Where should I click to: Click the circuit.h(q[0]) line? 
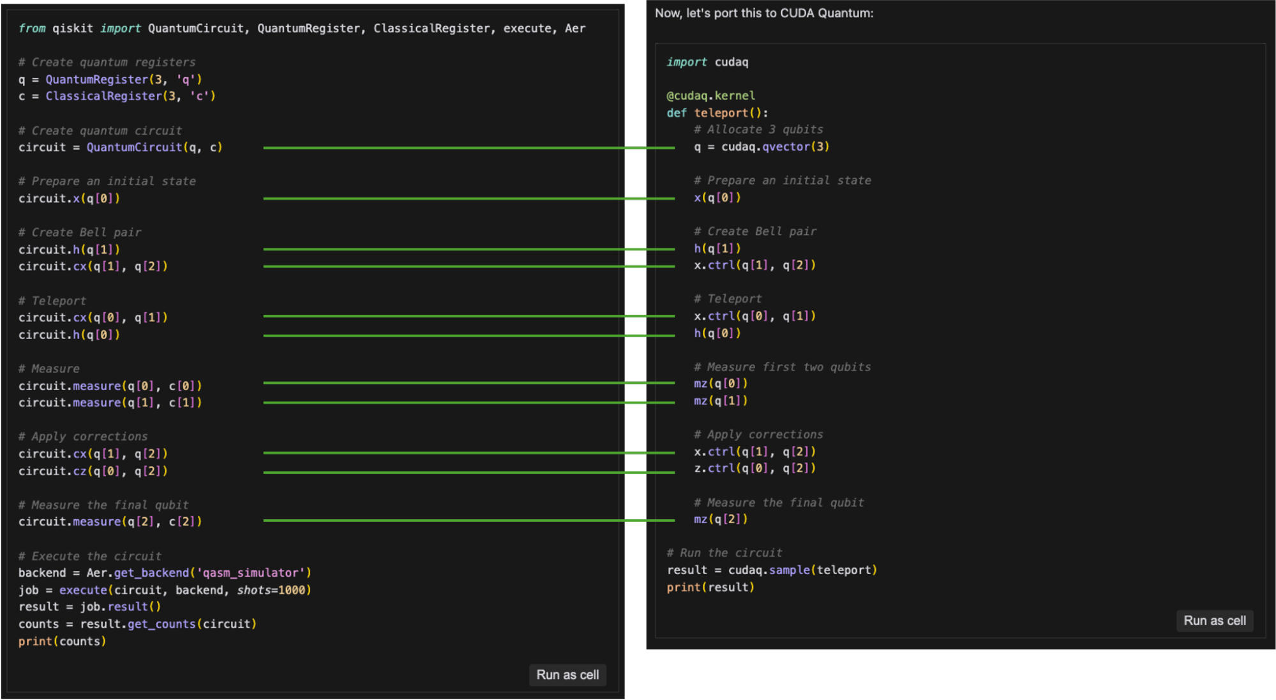coord(69,334)
